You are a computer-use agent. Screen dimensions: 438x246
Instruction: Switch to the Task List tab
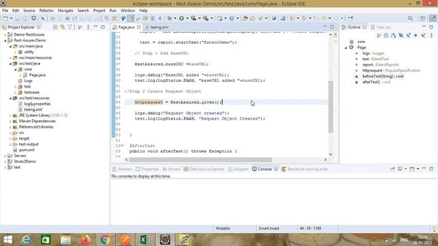click(x=381, y=27)
